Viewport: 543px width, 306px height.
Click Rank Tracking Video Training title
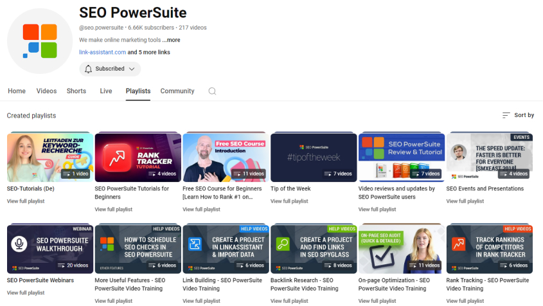[488, 284]
